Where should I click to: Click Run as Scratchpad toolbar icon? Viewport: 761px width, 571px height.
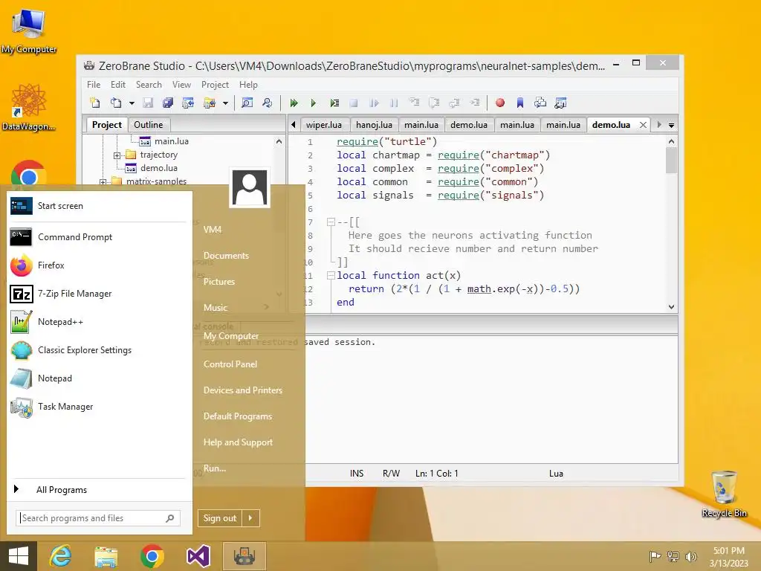(334, 103)
